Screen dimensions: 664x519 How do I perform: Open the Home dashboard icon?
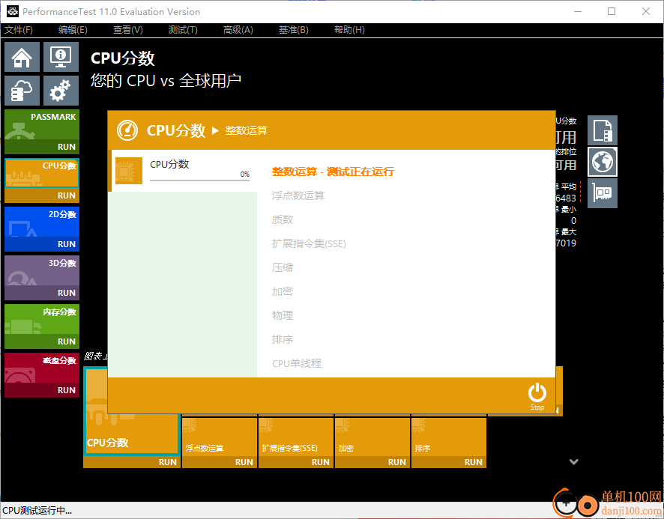(x=22, y=57)
